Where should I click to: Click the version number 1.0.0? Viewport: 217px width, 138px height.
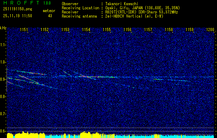tap(47, 3)
